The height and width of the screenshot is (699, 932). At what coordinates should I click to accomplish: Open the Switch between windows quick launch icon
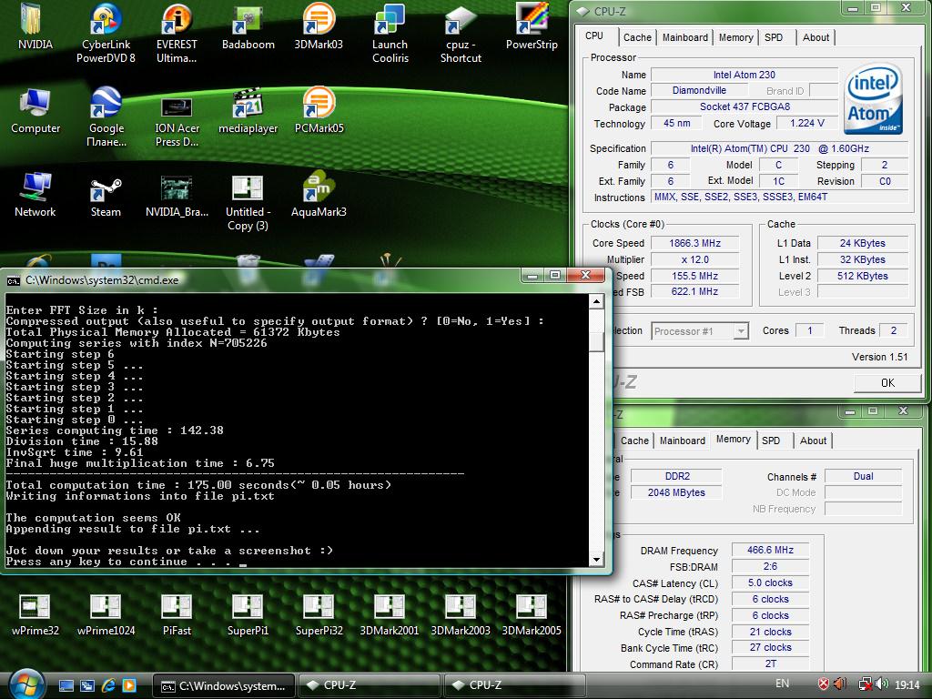(87, 685)
